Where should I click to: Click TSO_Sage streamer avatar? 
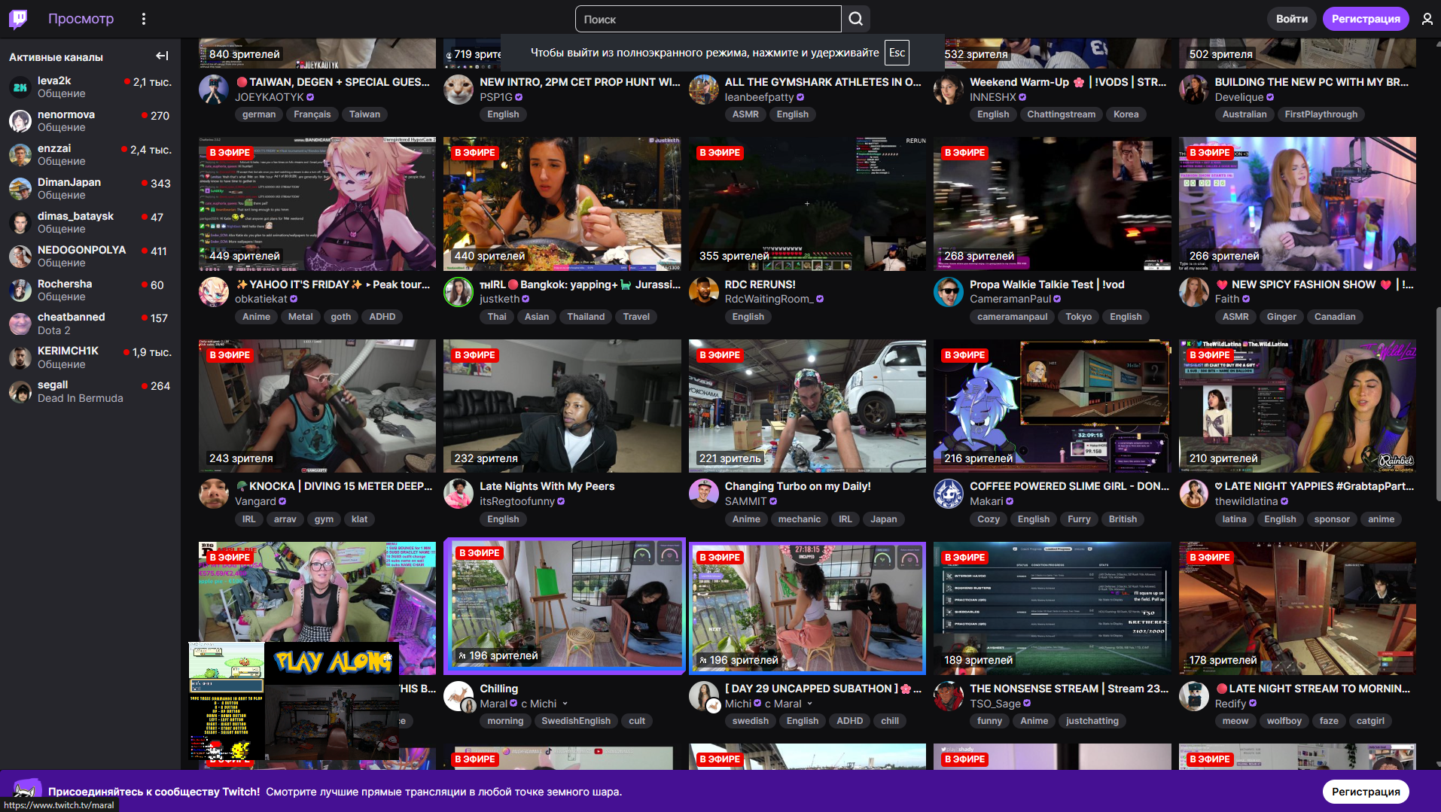pos(949,696)
